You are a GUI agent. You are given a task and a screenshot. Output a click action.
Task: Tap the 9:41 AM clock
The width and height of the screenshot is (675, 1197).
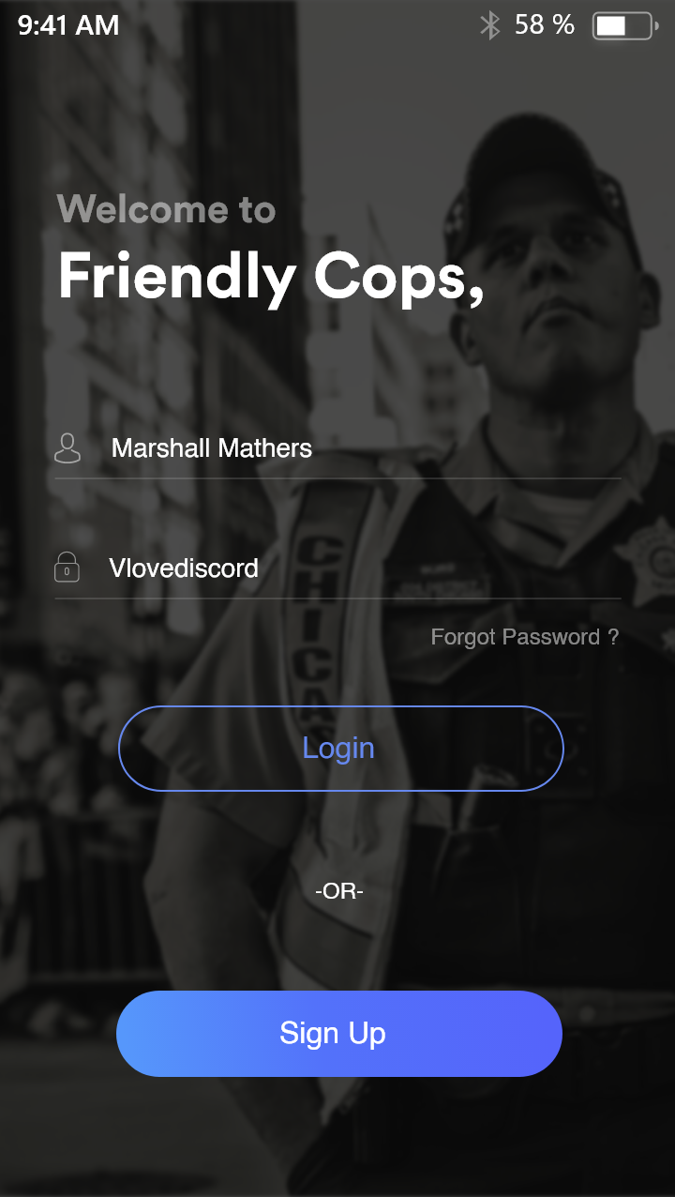point(68,25)
